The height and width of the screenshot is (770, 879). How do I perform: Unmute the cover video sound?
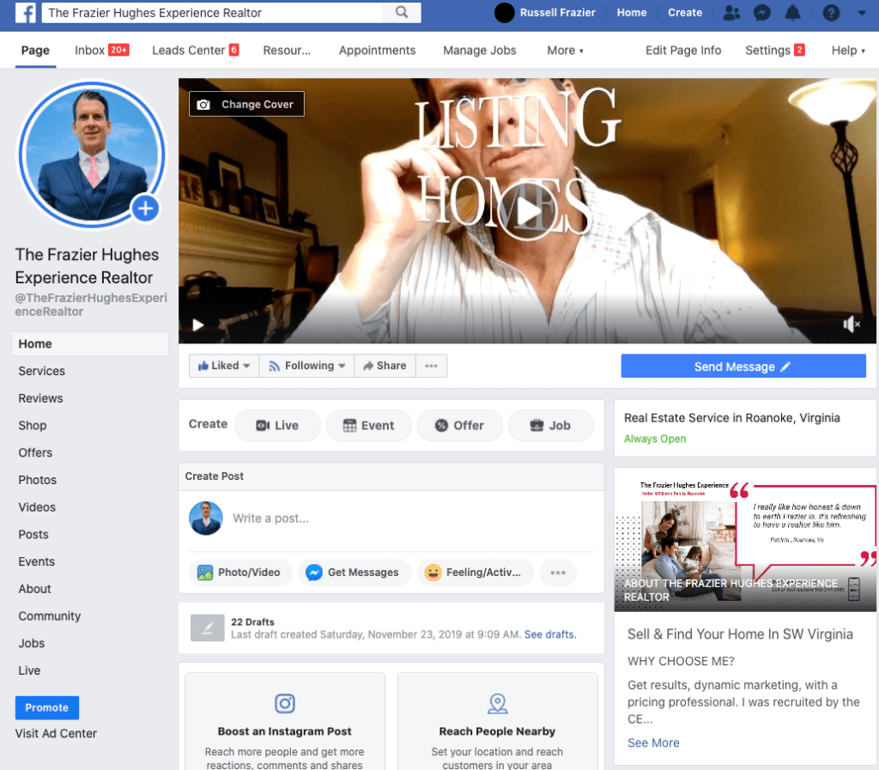coord(852,324)
